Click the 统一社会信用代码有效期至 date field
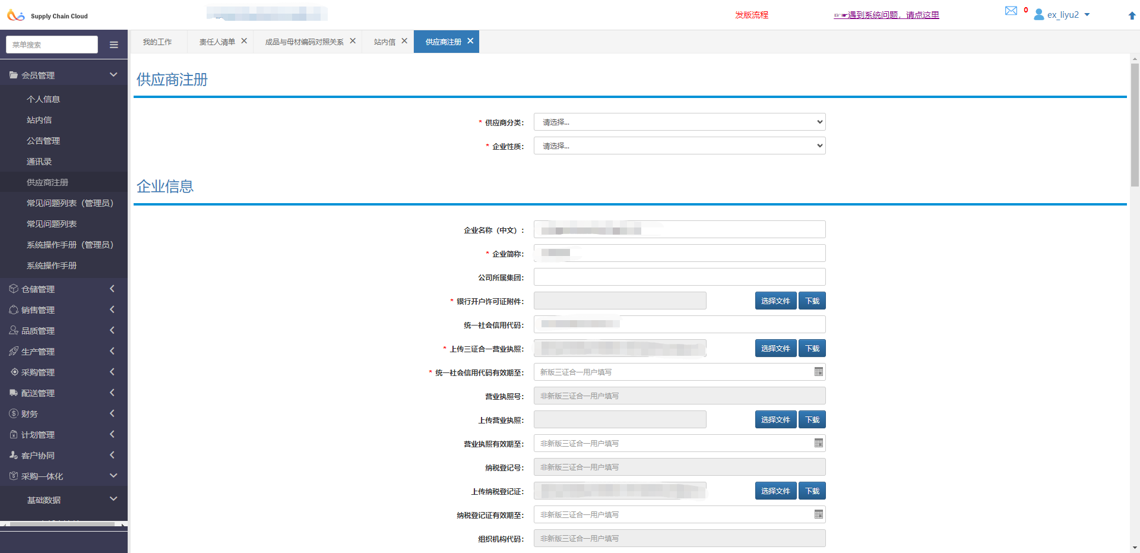Viewport: 1140px width, 553px height. coord(679,372)
